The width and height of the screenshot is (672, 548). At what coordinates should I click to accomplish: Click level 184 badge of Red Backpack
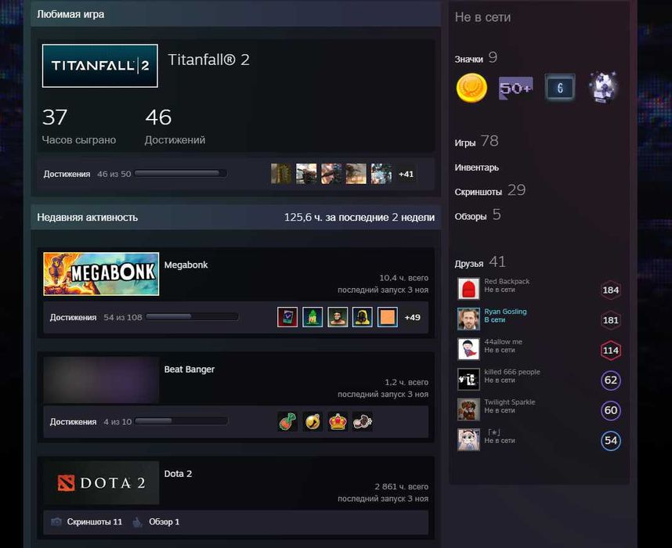pos(611,290)
